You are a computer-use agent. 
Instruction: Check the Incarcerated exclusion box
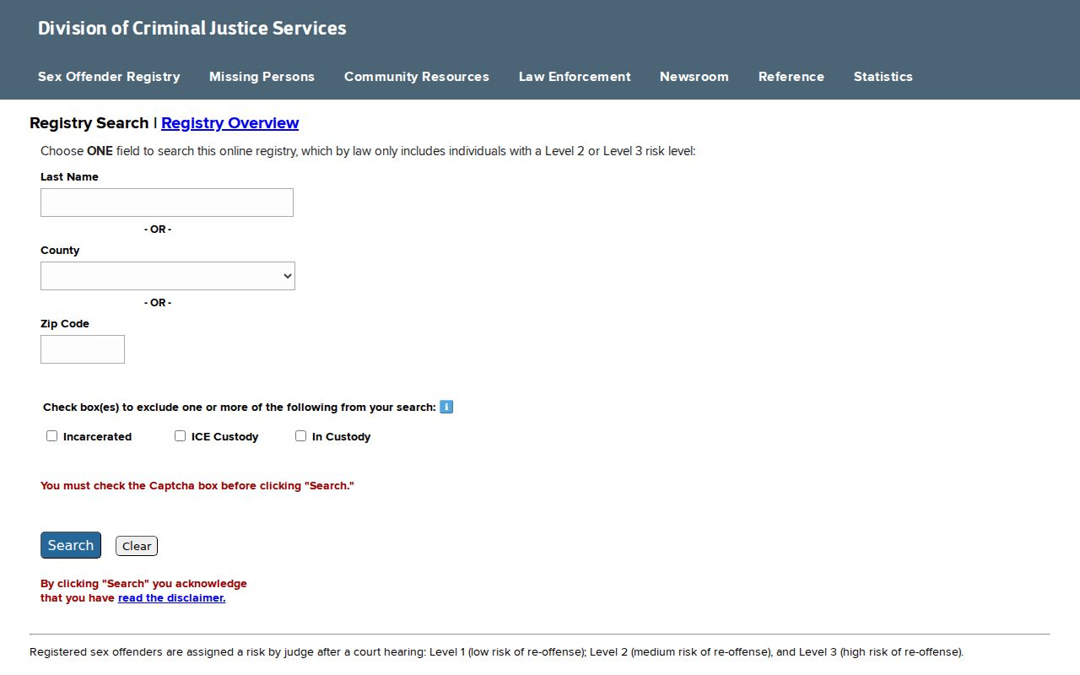click(x=52, y=436)
